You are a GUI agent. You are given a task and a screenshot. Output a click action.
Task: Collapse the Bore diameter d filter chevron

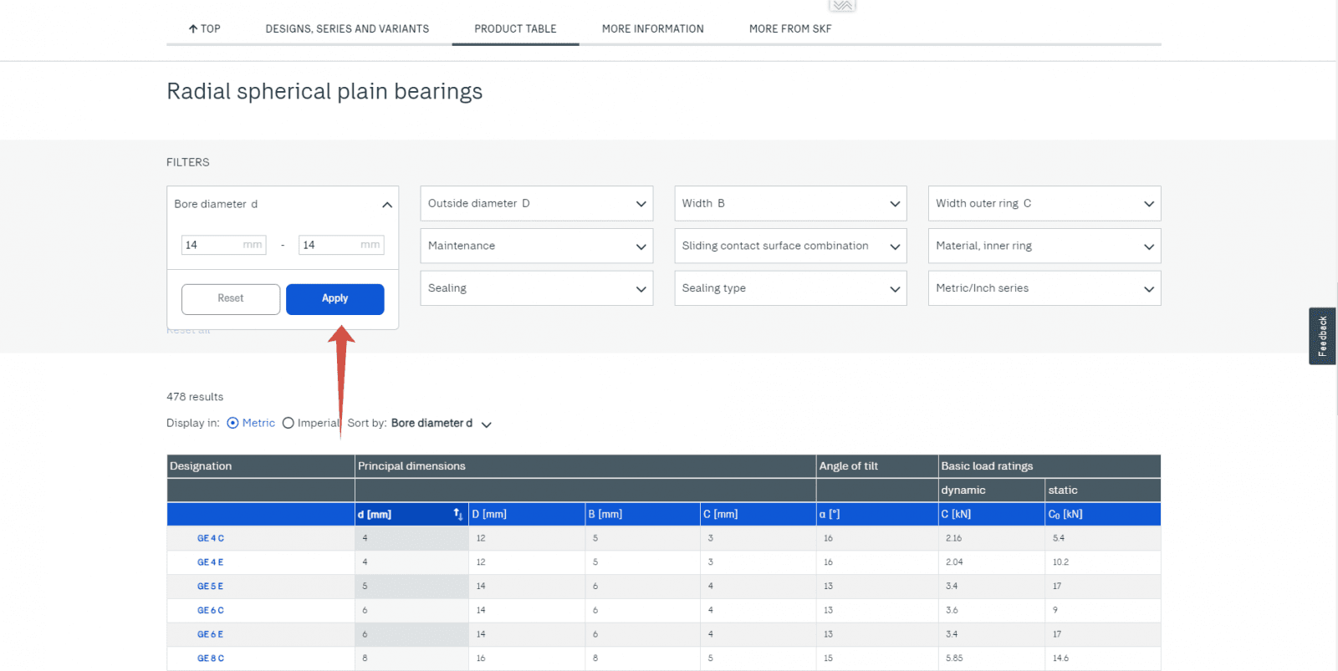386,205
